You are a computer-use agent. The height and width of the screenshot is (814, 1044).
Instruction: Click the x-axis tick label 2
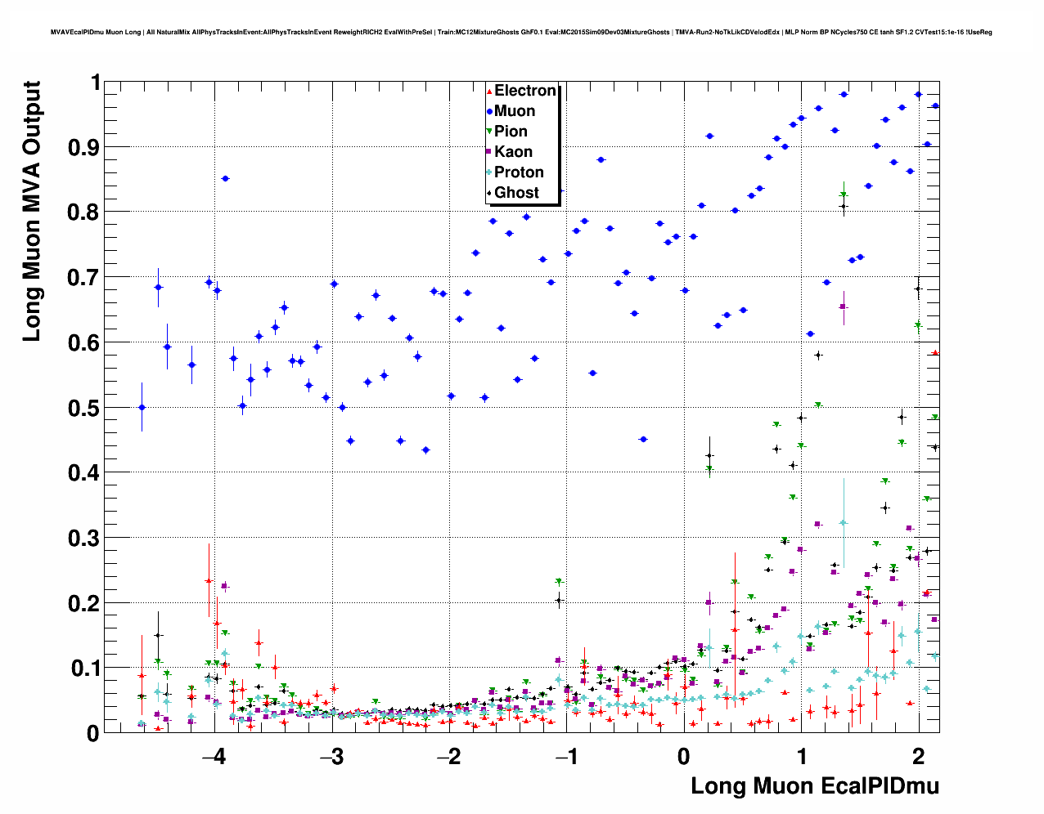[x=918, y=756]
